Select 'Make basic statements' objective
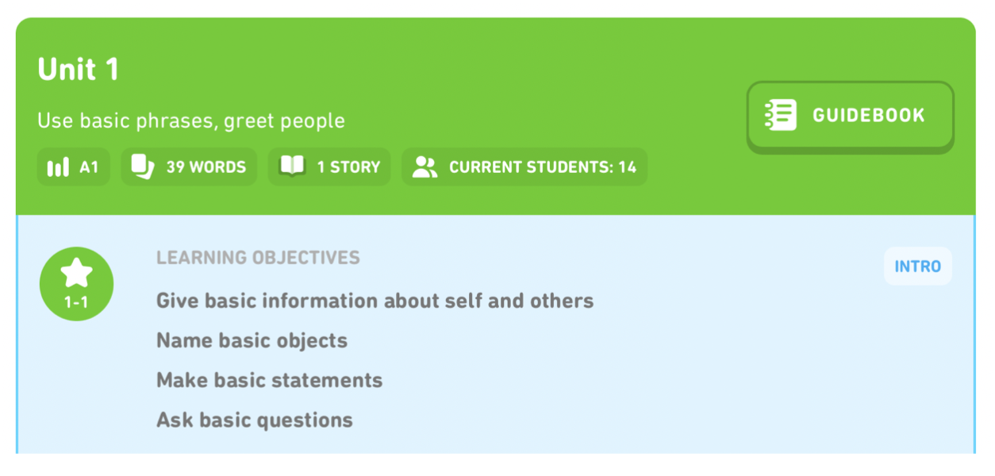Screen dimensions: 995x476 point(269,381)
